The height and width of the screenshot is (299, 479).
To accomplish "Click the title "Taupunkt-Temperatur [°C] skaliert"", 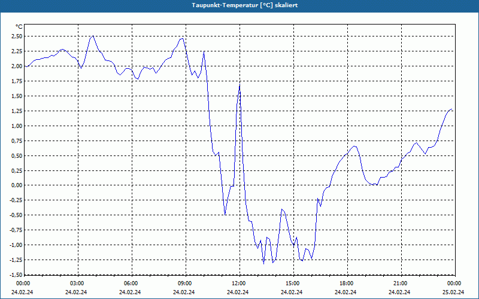I will point(245,5).
